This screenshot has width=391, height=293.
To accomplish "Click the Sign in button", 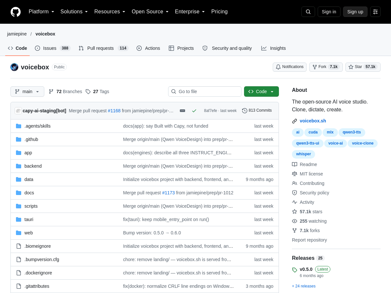I will coord(329,12).
